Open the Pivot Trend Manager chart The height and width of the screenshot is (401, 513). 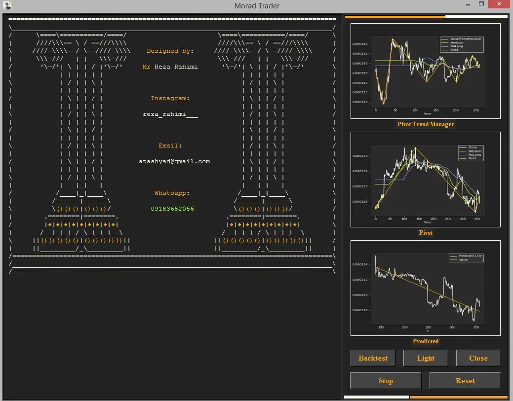[x=425, y=71]
